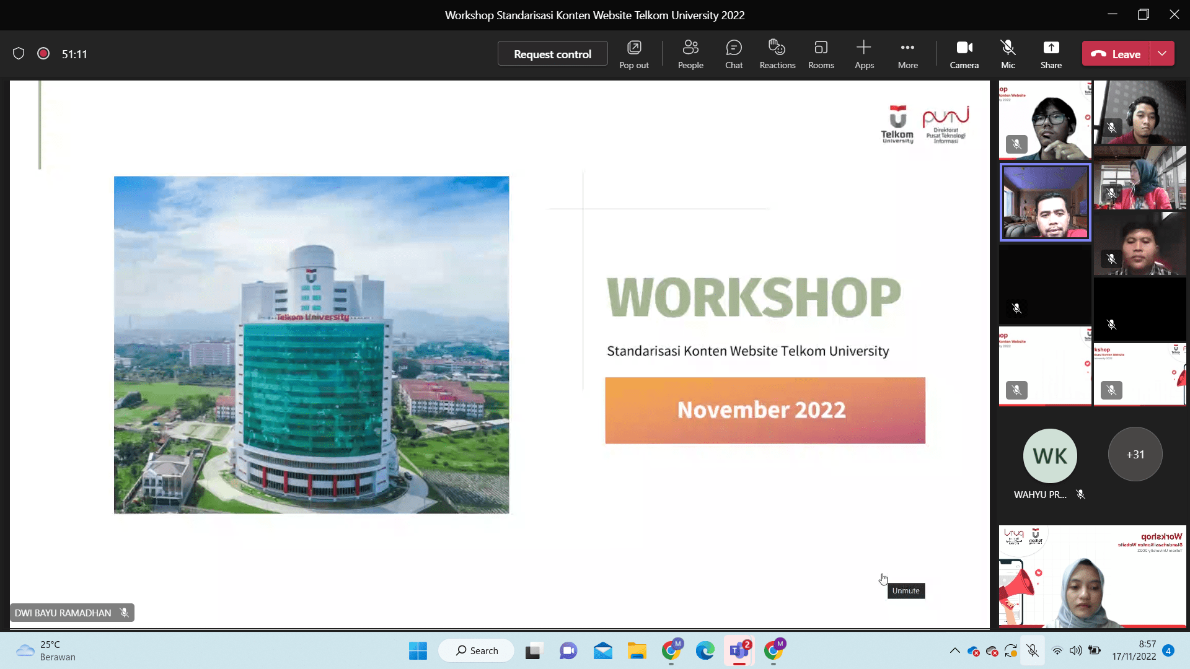Open the +31 more participants overflow
The image size is (1190, 669).
(1135, 455)
